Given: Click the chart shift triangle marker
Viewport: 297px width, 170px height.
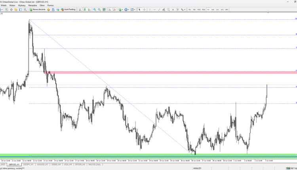Looking at the screenshot, I should click(268, 13).
